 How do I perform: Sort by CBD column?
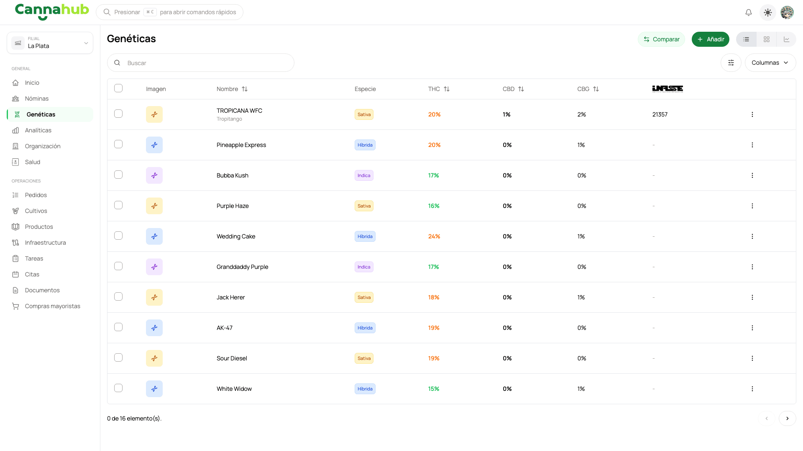click(x=513, y=89)
